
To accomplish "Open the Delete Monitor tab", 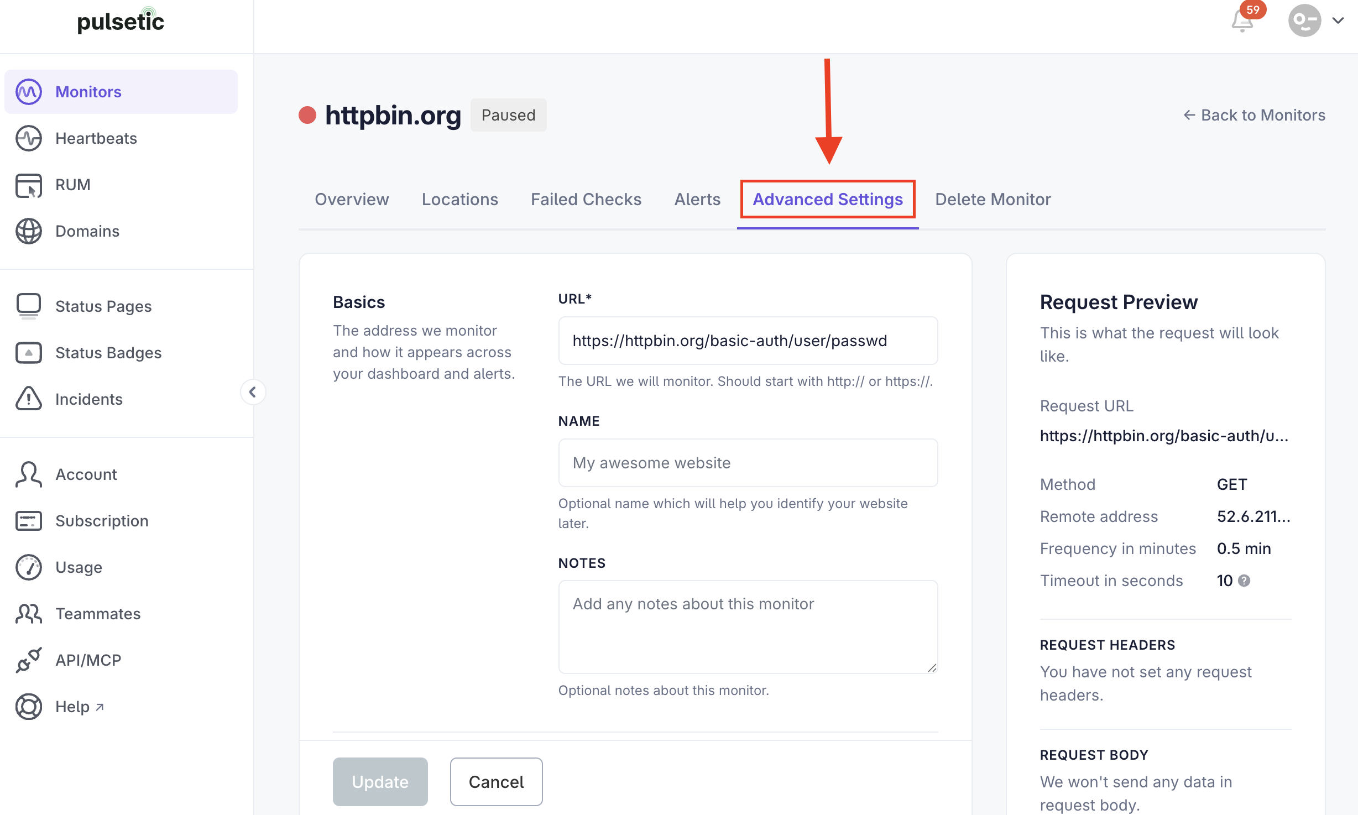I will (x=993, y=199).
